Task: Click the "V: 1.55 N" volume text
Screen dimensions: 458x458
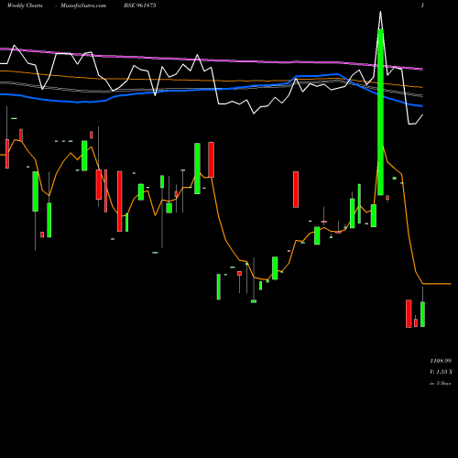Action: (441, 372)
